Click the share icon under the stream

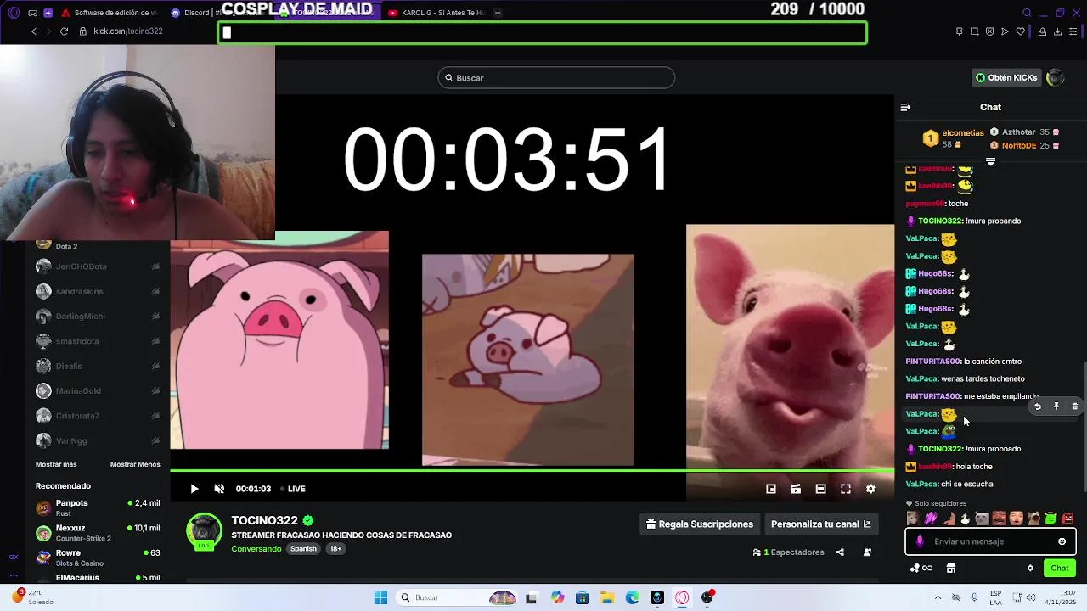(x=840, y=552)
